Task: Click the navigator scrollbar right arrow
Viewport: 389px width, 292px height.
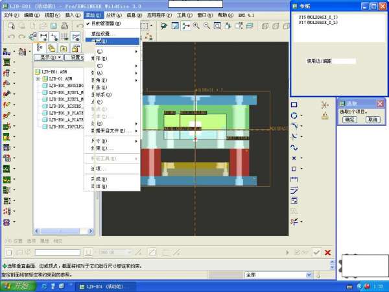Action: click(91, 231)
